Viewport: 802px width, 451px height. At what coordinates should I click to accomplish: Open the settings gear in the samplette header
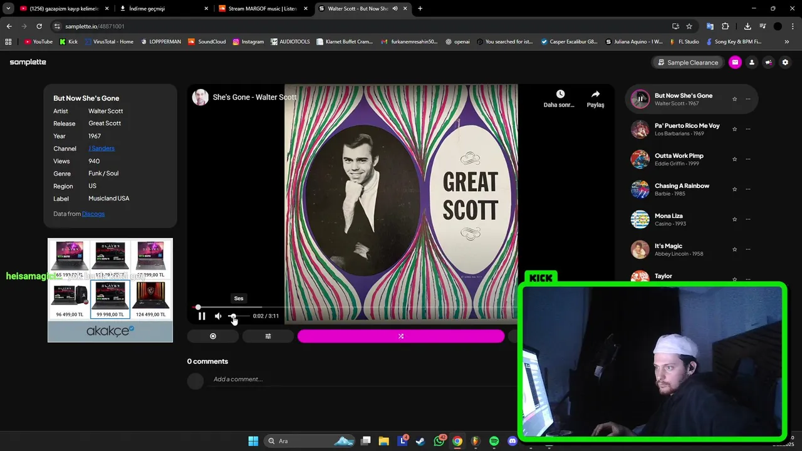pyautogui.click(x=785, y=63)
